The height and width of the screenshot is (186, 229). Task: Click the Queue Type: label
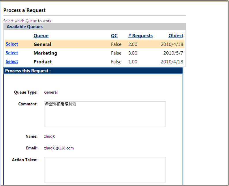tap(26, 92)
